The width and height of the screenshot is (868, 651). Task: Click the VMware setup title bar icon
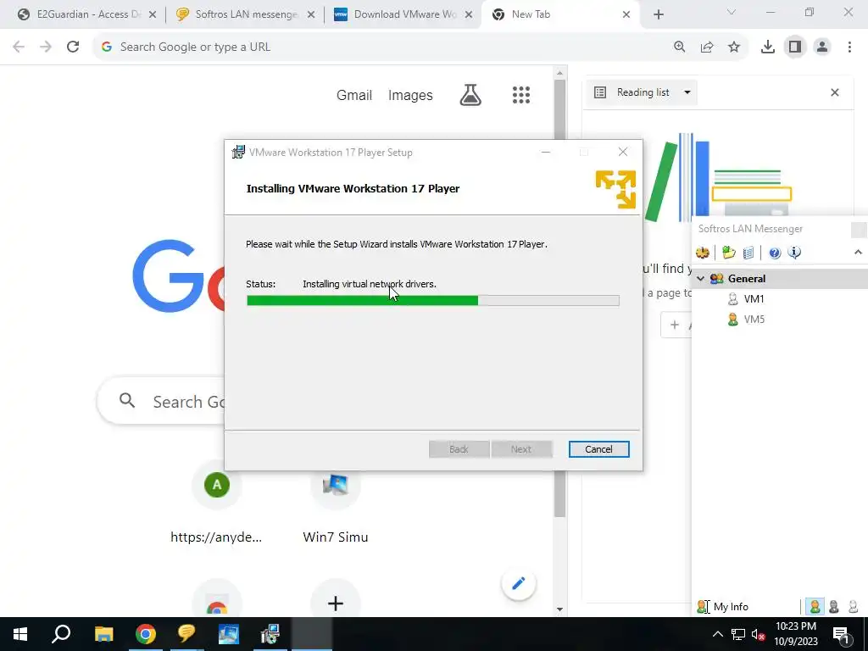click(238, 153)
